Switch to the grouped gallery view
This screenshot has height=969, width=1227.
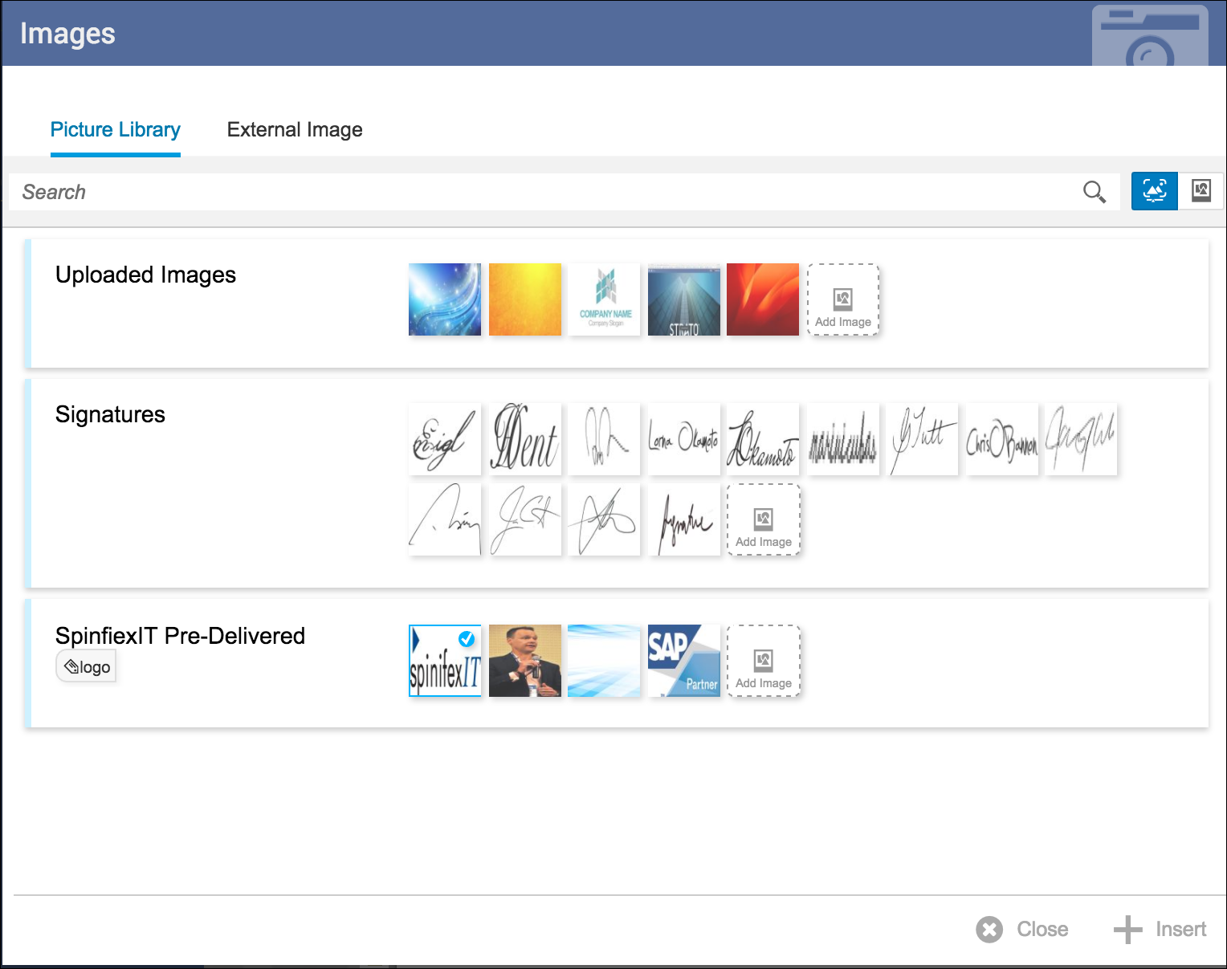pyautogui.click(x=1154, y=191)
